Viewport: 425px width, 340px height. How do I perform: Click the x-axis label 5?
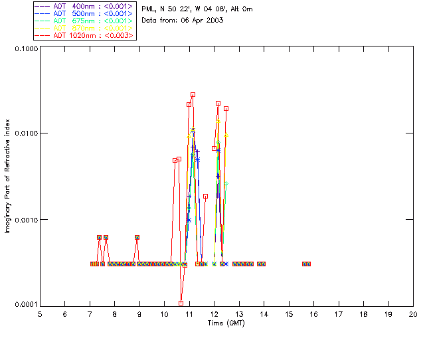point(40,314)
